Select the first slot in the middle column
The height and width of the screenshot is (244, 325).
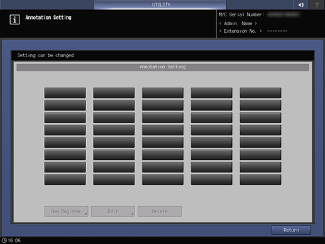pos(163,93)
